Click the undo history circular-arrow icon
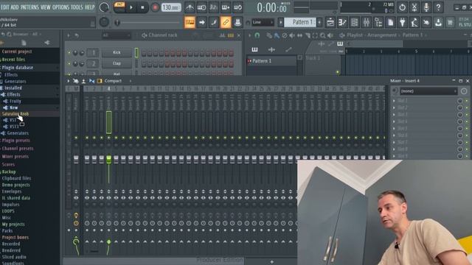The image size is (472, 265). coord(402,7)
